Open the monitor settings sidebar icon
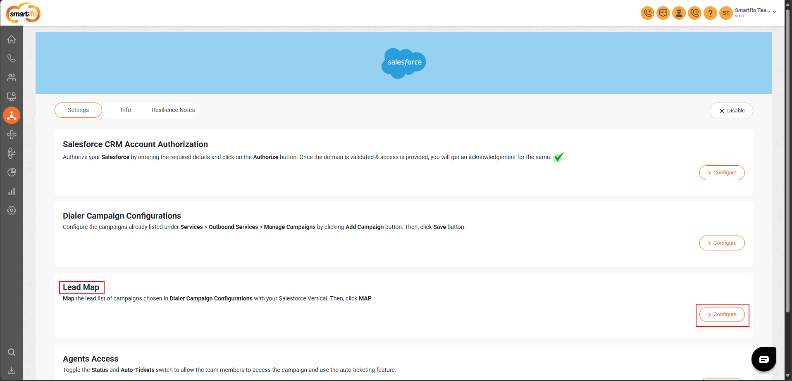This screenshot has width=792, height=381. pyautogui.click(x=12, y=96)
